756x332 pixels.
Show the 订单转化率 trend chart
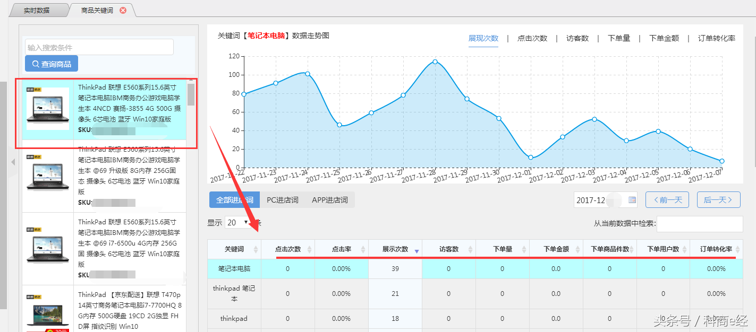(x=717, y=38)
